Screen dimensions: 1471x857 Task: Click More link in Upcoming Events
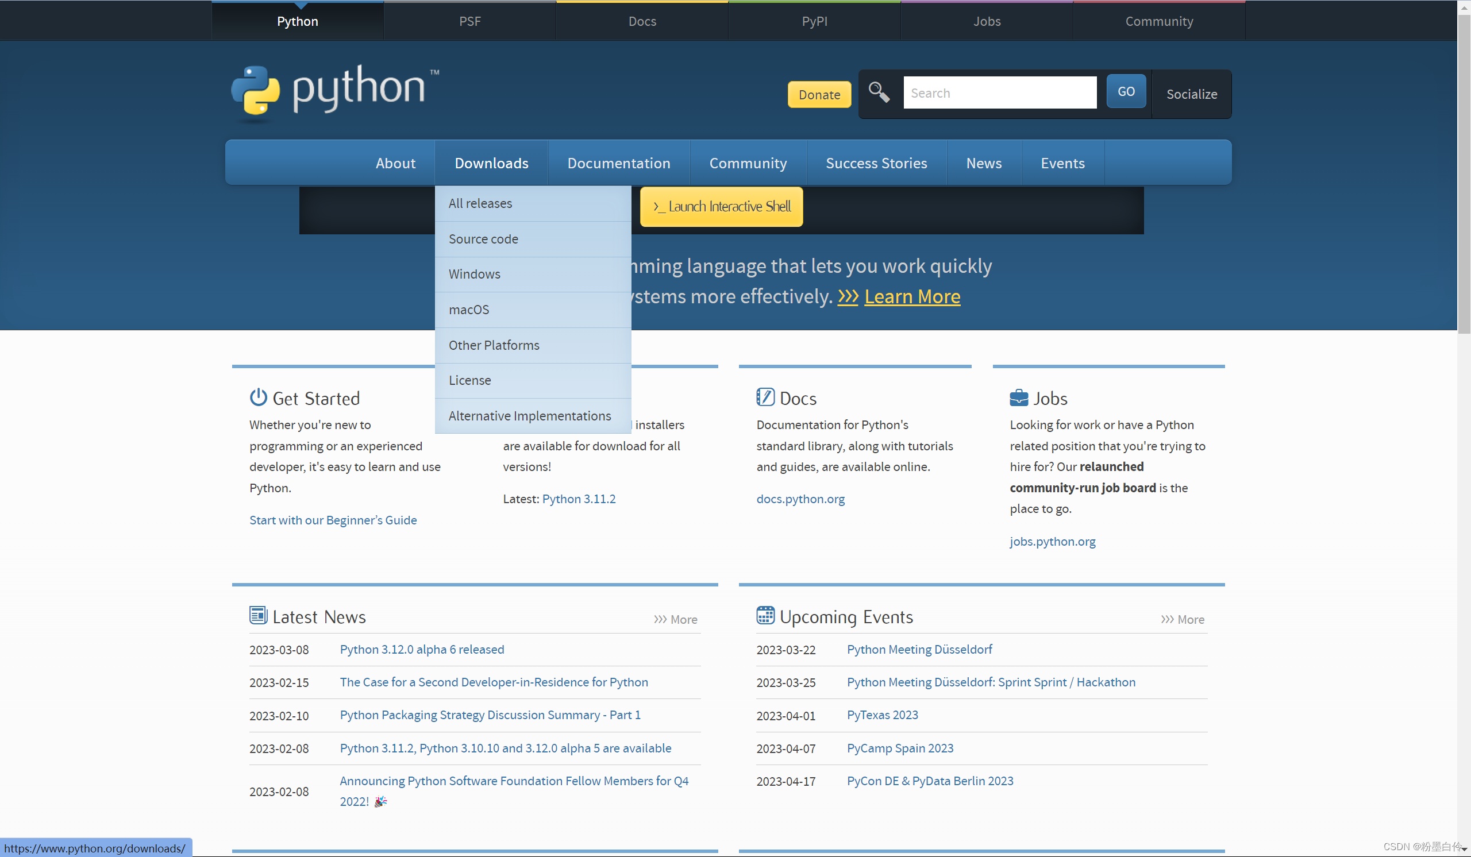(x=1182, y=619)
